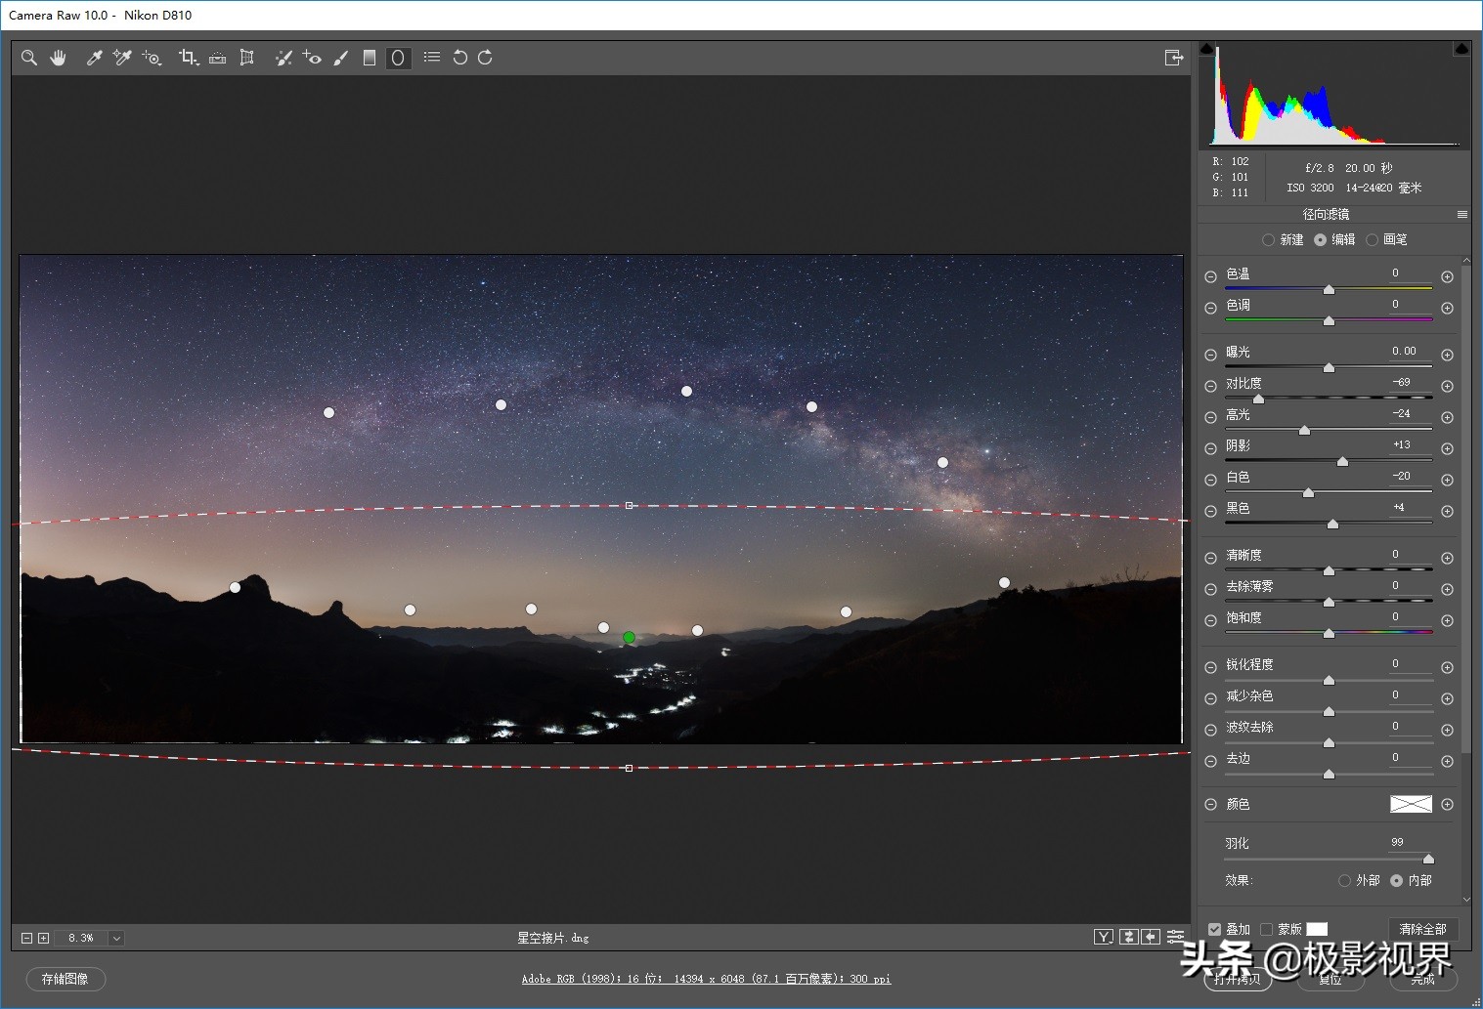Uncheck the 叠加 overlay checkbox
1483x1009 pixels.
(x=1214, y=930)
